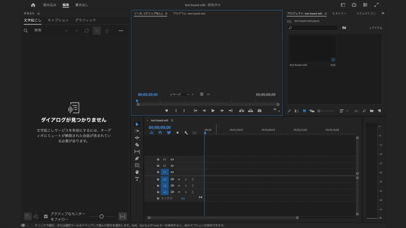Play the Source monitor clip

pos(213,111)
